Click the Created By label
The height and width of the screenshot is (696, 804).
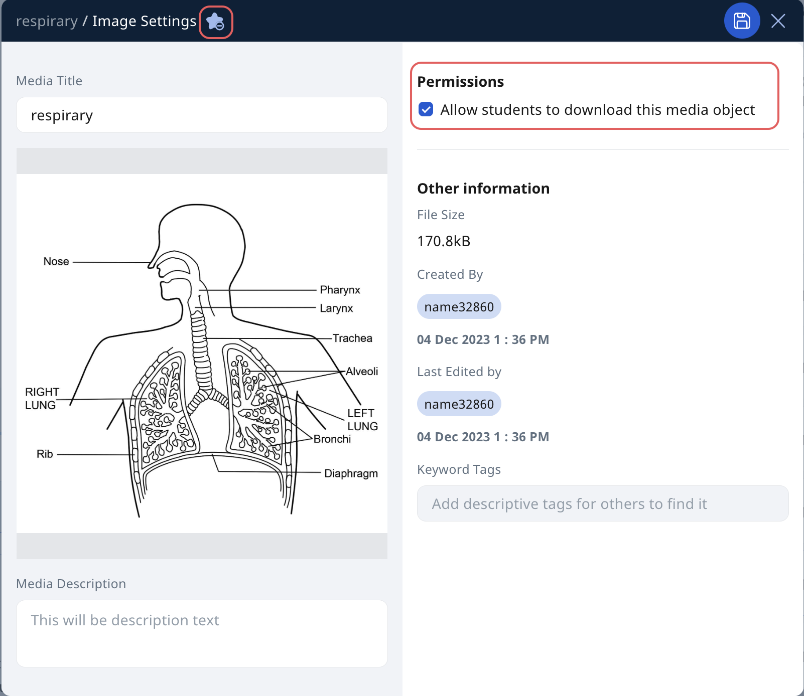coord(450,274)
